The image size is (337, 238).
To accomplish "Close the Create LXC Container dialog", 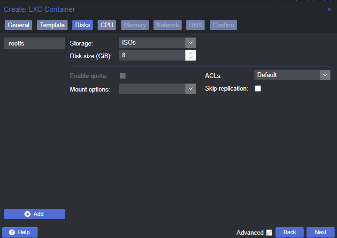I will click(x=329, y=9).
